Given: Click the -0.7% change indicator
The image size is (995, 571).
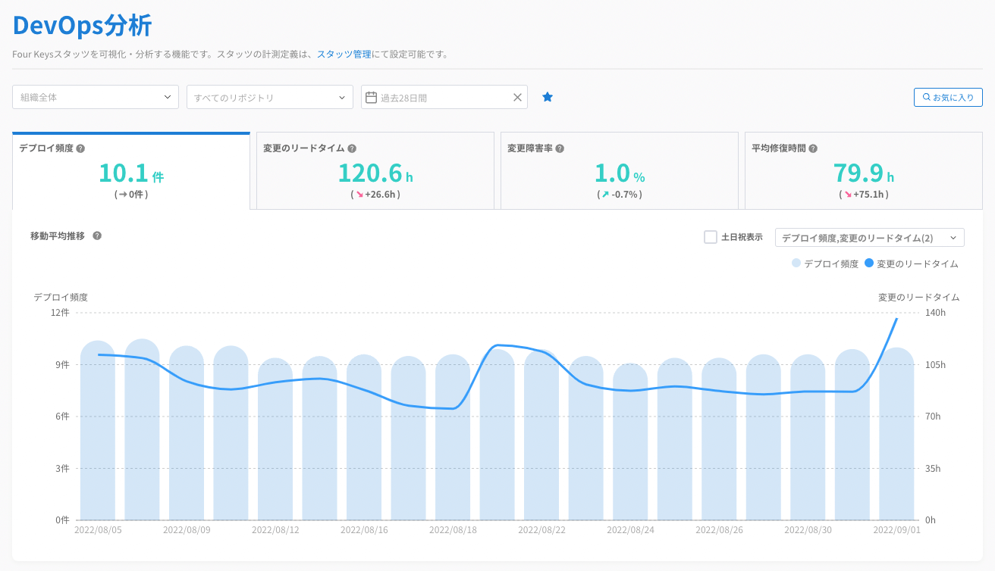Looking at the screenshot, I should click(x=620, y=195).
